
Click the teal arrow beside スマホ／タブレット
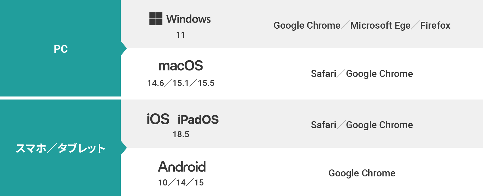(x=123, y=148)
